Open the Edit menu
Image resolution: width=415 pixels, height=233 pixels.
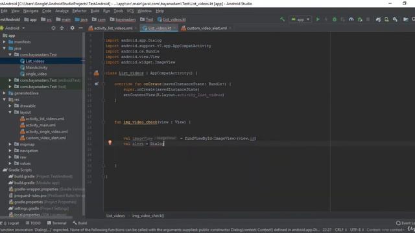[4, 11]
